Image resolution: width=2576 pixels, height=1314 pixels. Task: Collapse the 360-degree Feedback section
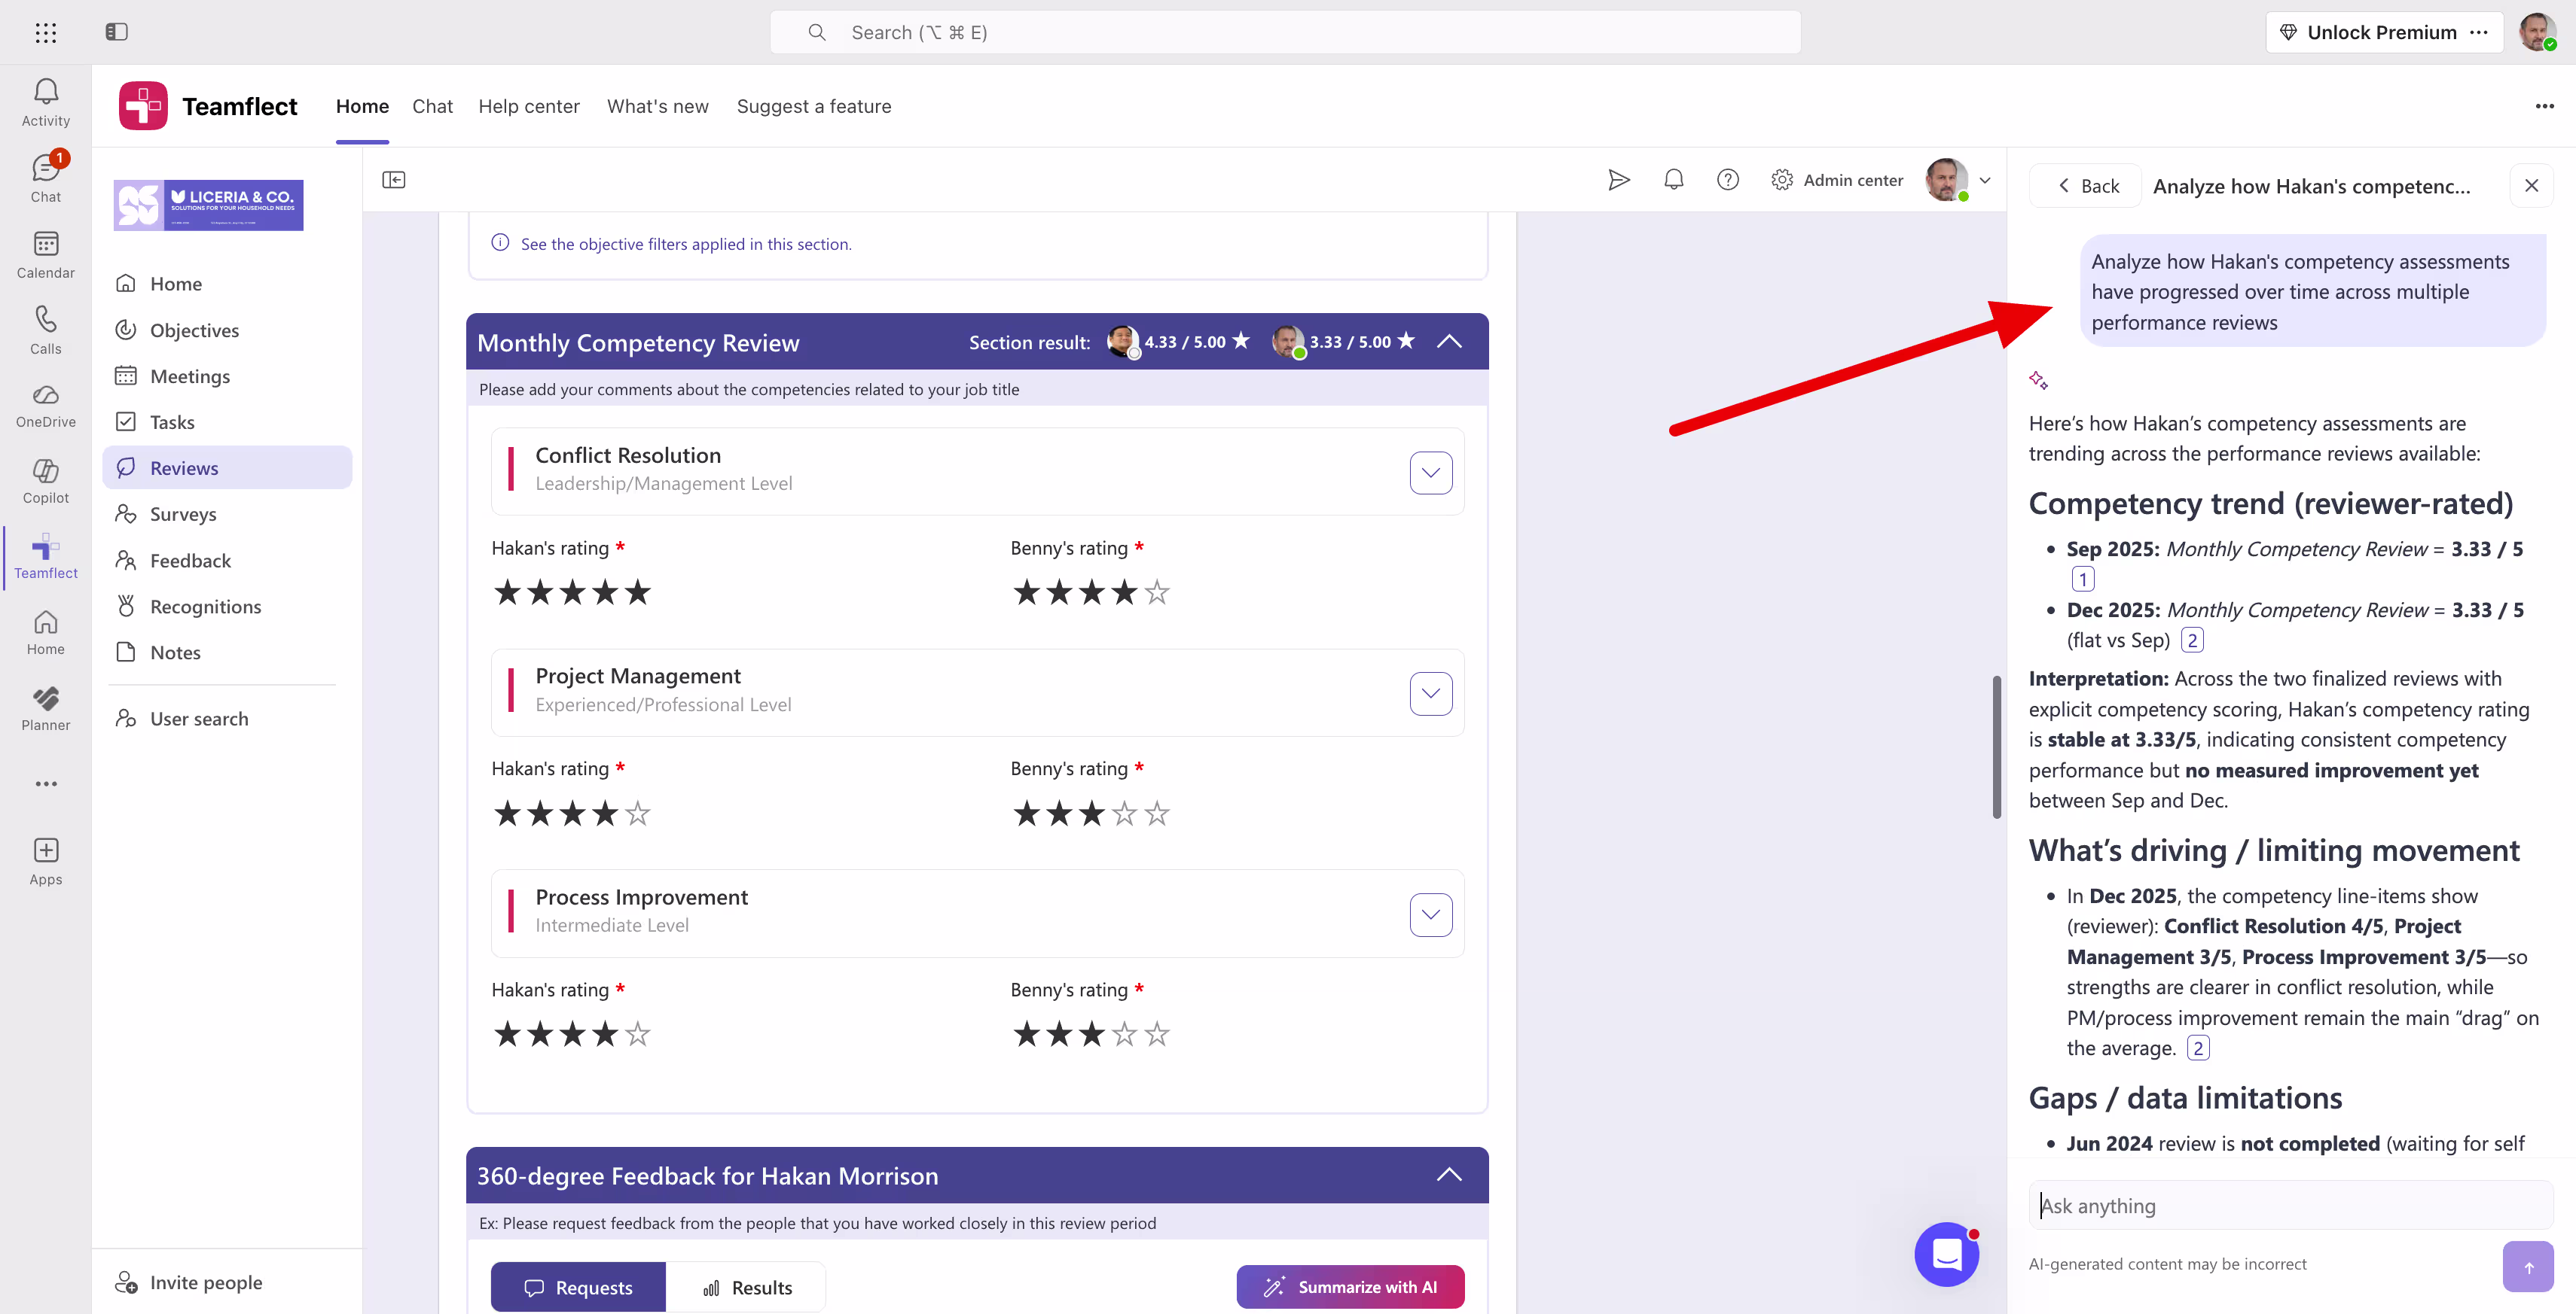pos(1449,1175)
